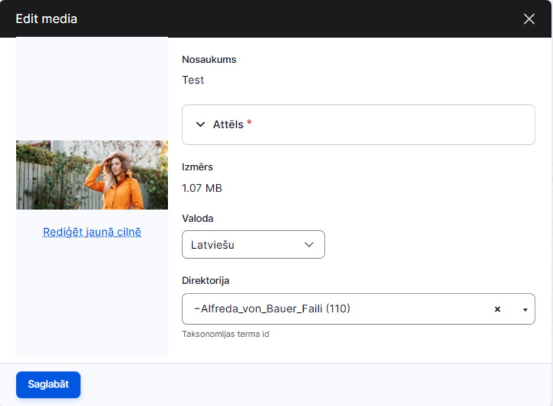Image resolution: width=553 pixels, height=406 pixels.
Task: Expand the Attēls section chevron
Action: 200,124
